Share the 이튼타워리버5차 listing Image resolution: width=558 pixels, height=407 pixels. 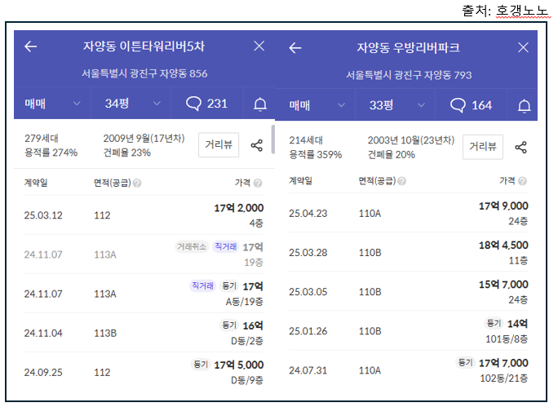(x=257, y=145)
